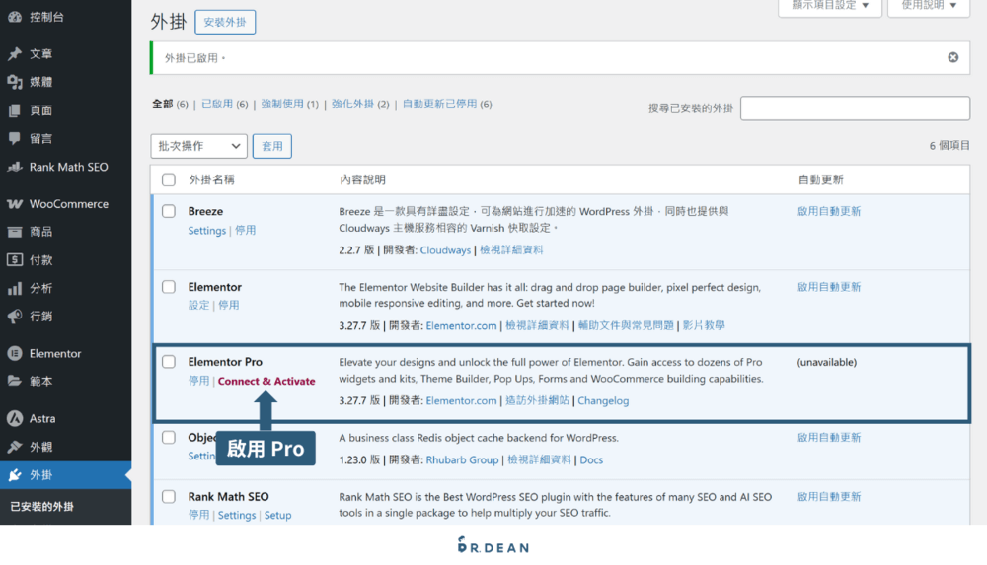Check the Object Cache plugin row checkbox
This screenshot has width=987, height=565.
point(169,437)
